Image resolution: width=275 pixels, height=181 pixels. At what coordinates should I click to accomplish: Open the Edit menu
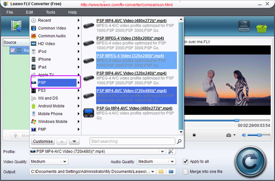[29, 12]
